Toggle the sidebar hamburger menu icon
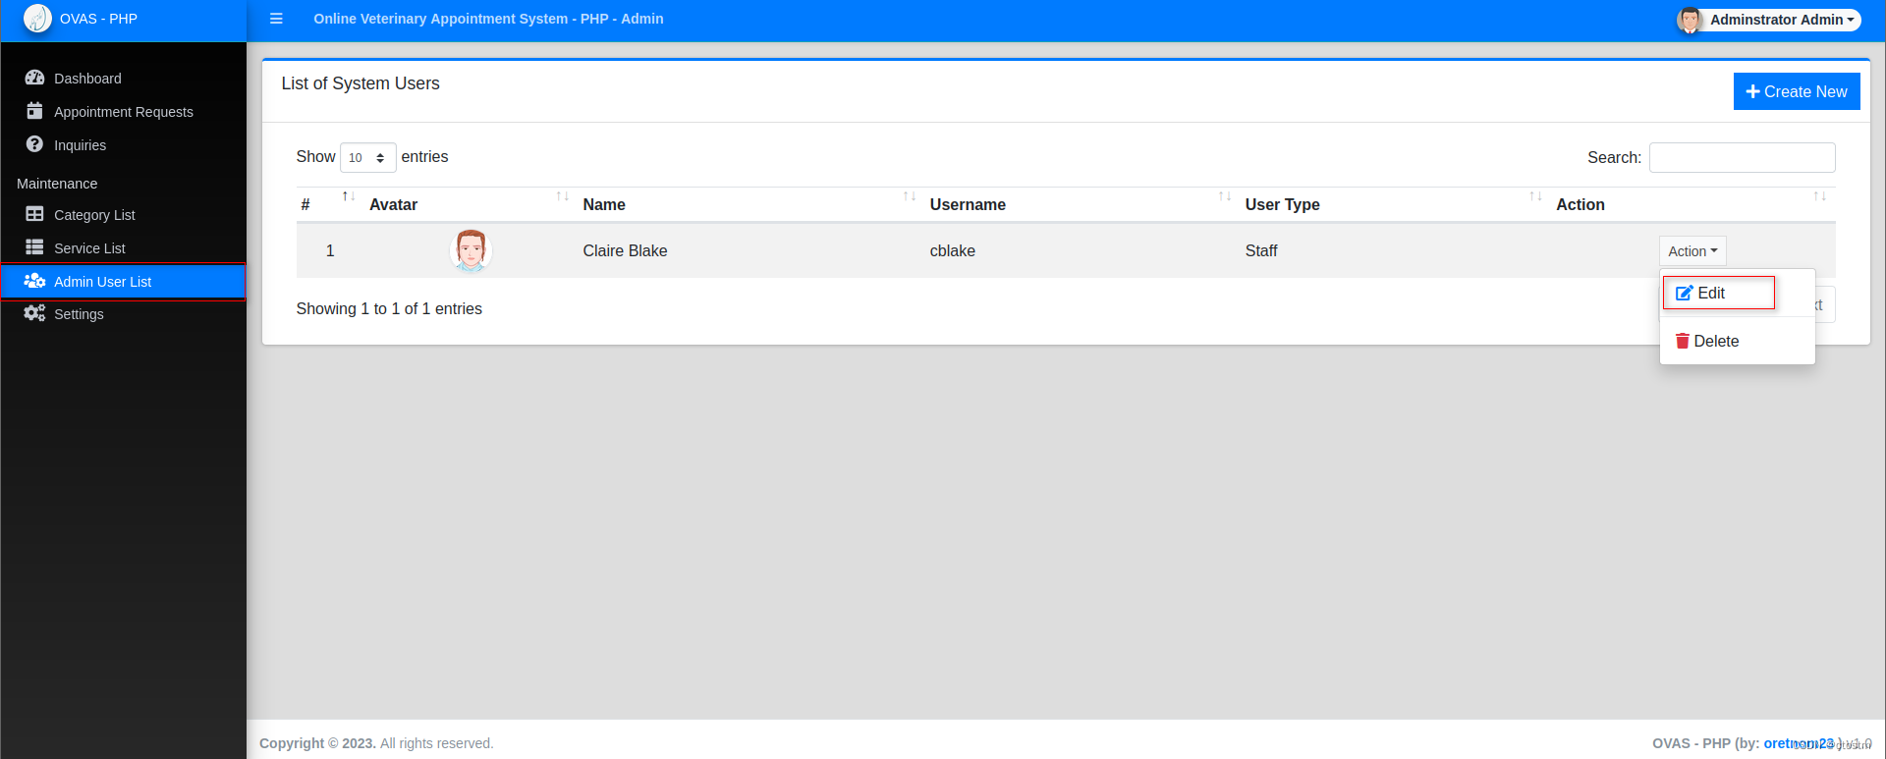 (x=276, y=19)
